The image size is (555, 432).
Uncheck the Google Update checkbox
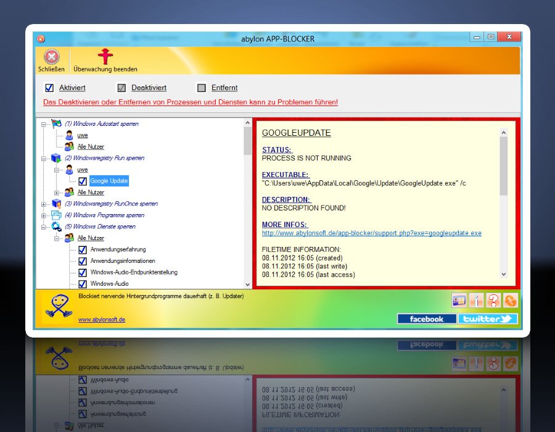click(x=83, y=181)
